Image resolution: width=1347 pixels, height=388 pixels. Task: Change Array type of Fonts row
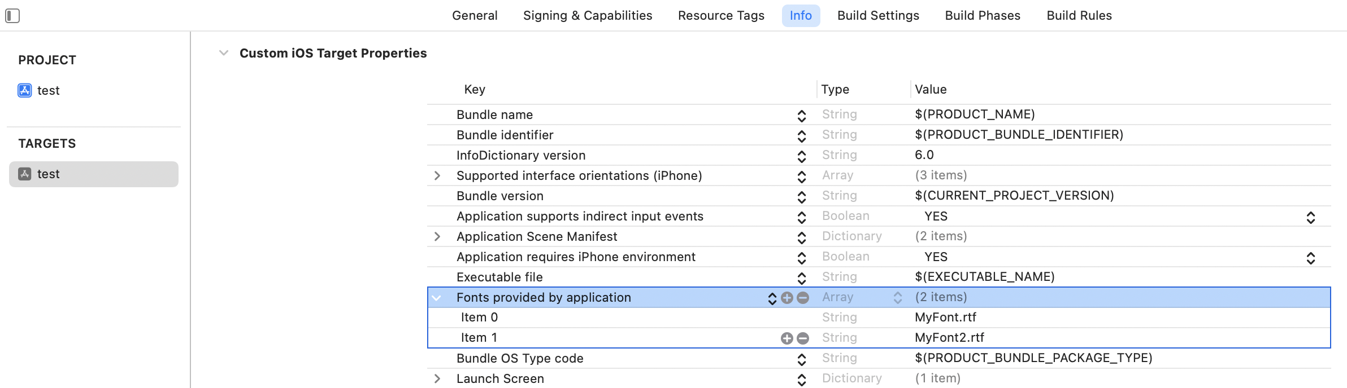click(897, 298)
